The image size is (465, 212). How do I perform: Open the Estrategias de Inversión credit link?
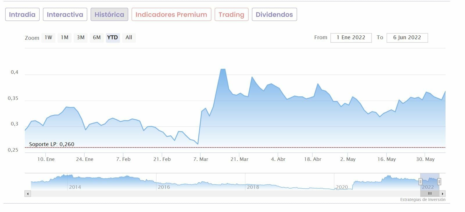[423, 200]
